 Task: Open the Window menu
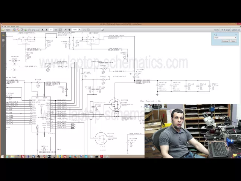click(x=13, y=26)
